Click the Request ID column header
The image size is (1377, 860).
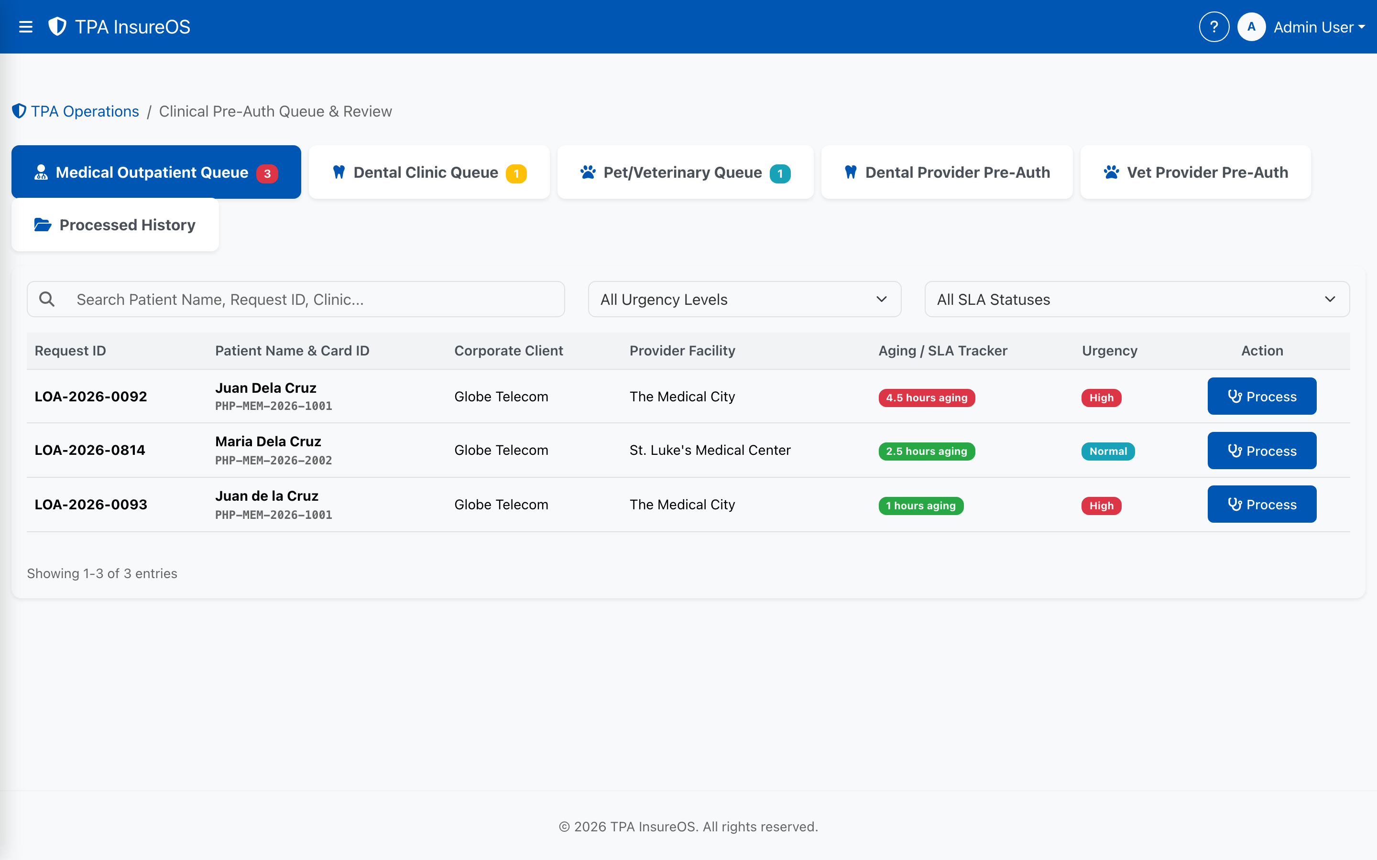pos(70,350)
